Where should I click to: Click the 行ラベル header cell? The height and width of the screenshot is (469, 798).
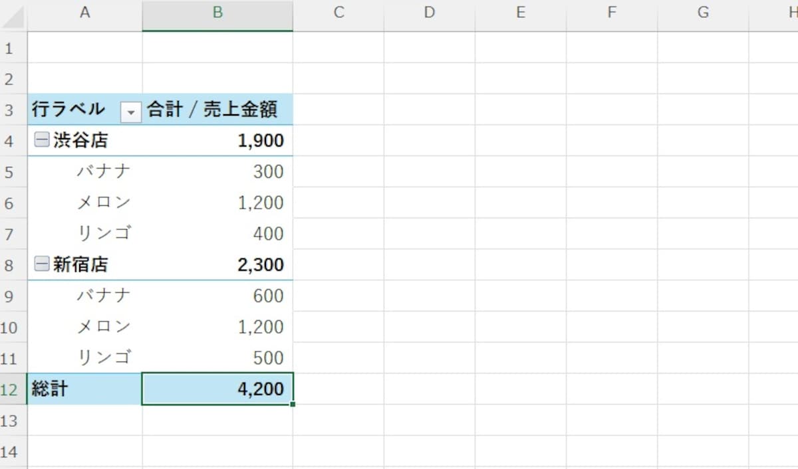84,109
